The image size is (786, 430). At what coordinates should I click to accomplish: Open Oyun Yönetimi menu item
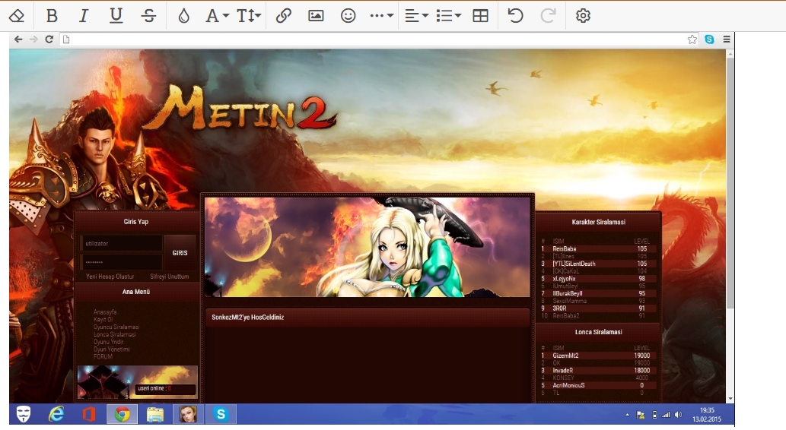(x=111, y=349)
